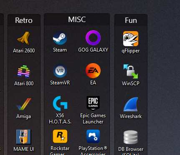Select the "Atari 800" label text
Viewport: 180px width, 155px height.
24,84
